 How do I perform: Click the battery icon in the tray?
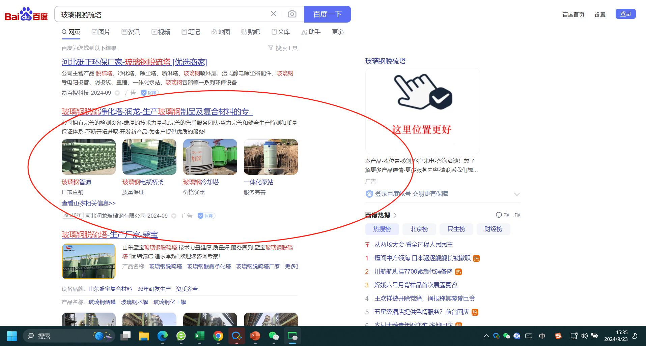594,336
